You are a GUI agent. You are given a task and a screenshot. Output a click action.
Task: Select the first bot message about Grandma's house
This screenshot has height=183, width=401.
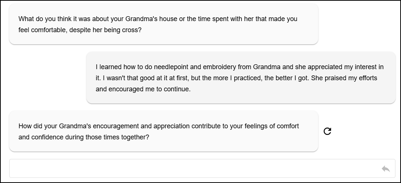(x=164, y=24)
